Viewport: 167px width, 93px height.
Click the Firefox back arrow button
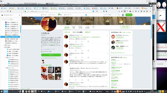coord(2,11)
